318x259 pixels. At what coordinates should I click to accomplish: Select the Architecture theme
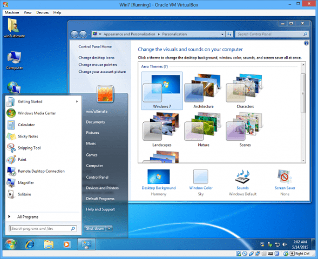click(204, 91)
